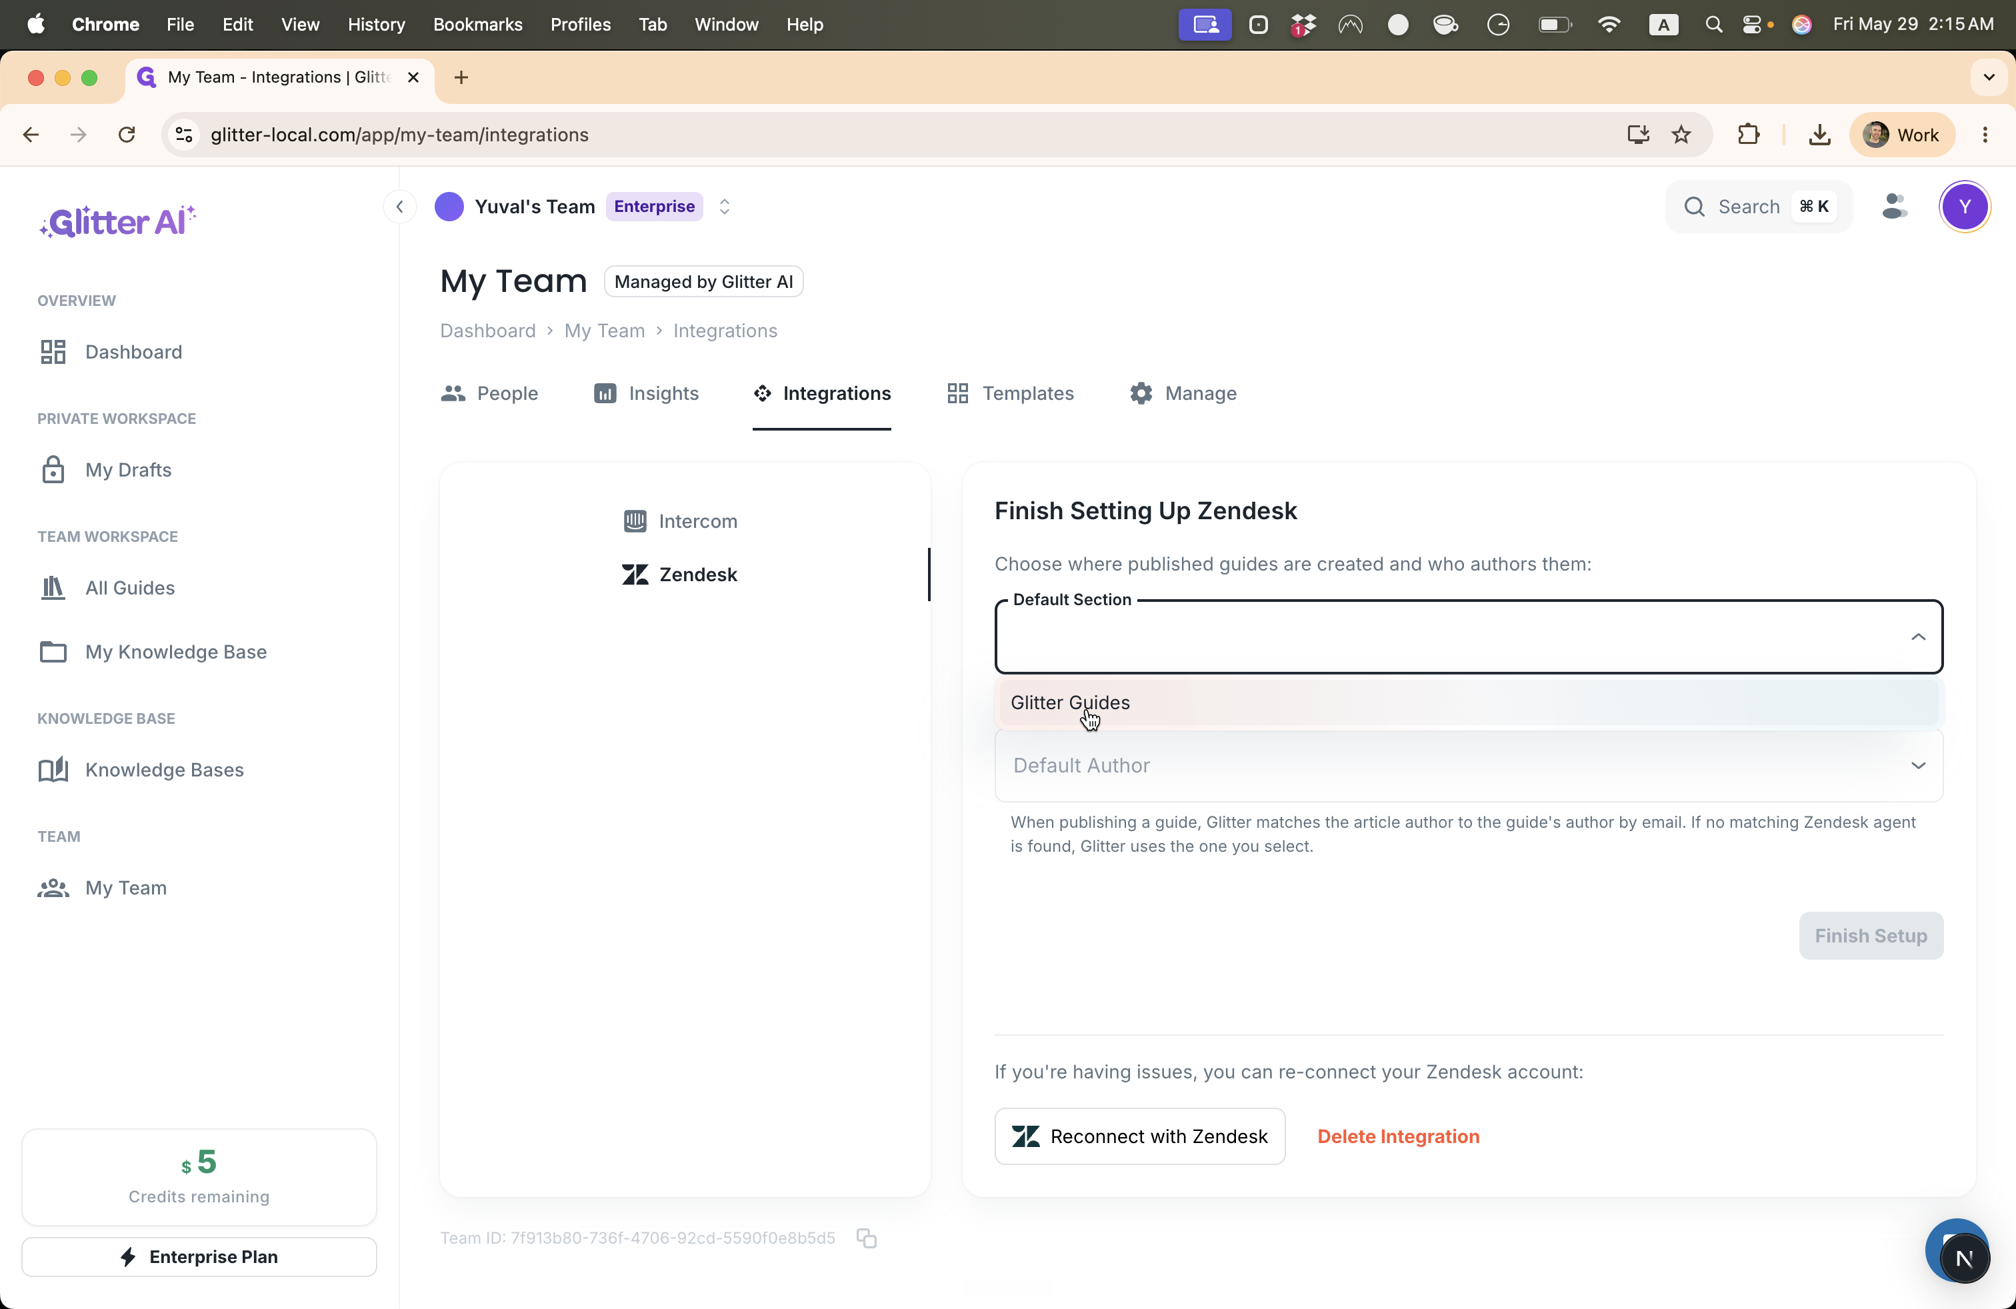Viewport: 2016px width, 1309px height.
Task: Switch to the Templates tab
Action: 1010,394
